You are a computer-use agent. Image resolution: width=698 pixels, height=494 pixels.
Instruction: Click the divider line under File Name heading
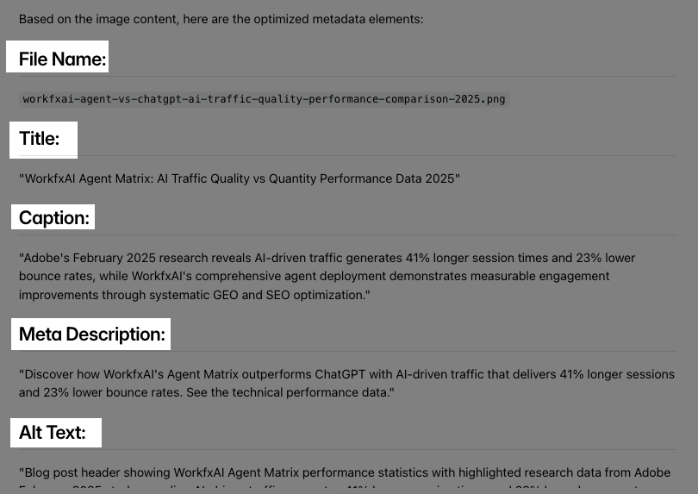click(388, 76)
